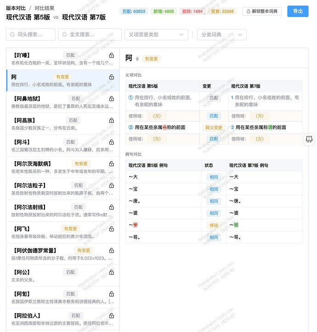Click the magnifier icon in 全文搜索 box
Viewport: 317px width, 332px height.
click(65, 34)
